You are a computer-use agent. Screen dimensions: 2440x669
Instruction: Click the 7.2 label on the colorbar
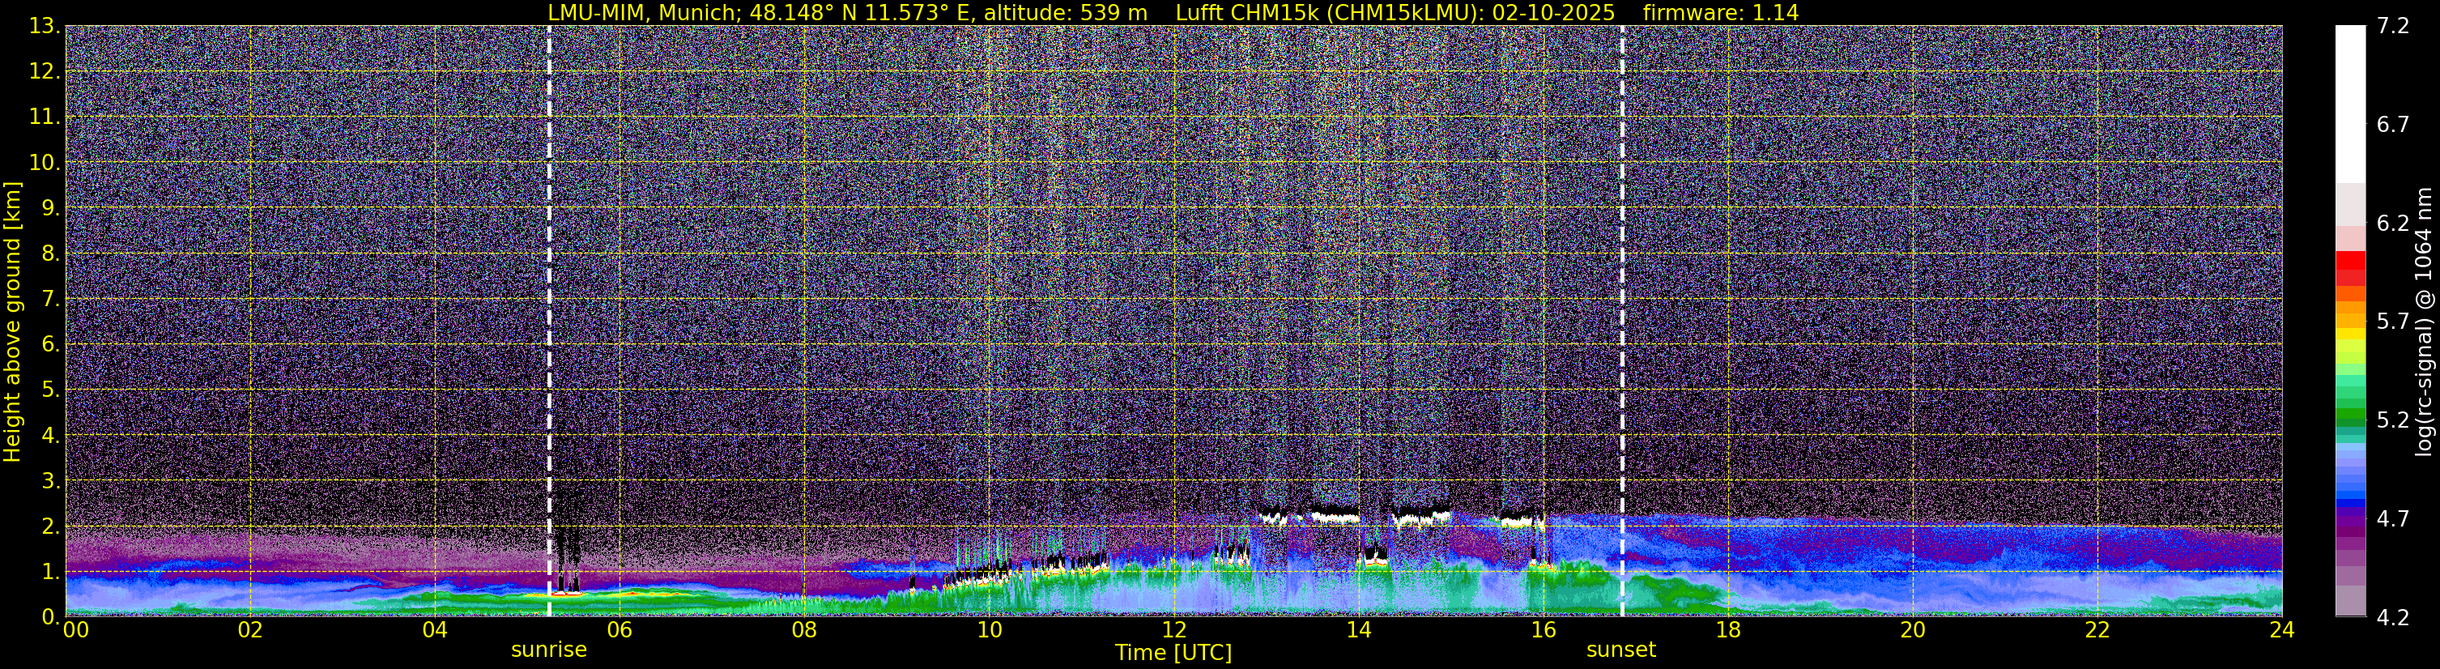(x=2393, y=26)
